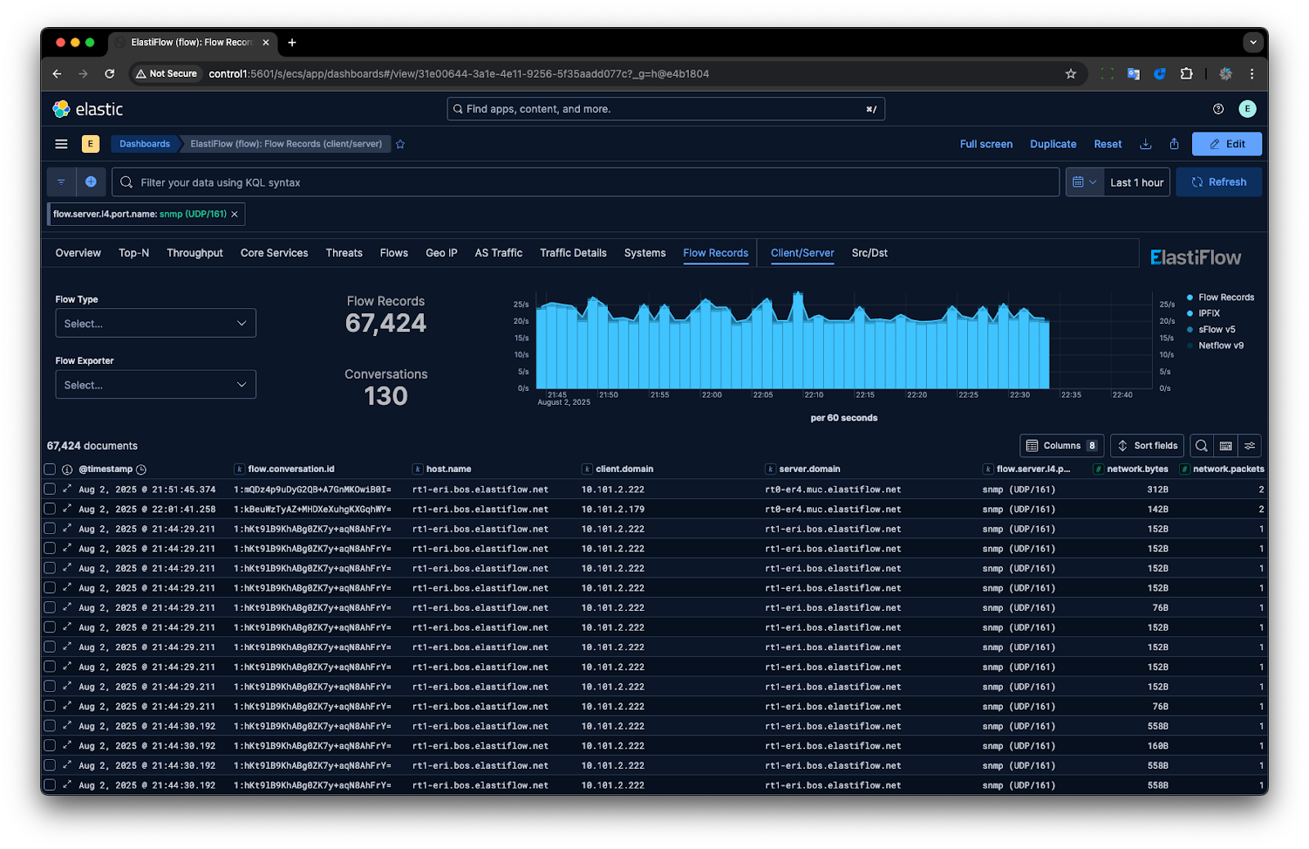Image resolution: width=1309 pixels, height=849 pixels.
Task: Check the row with timestamp 22:01:41.258
Action: click(50, 509)
